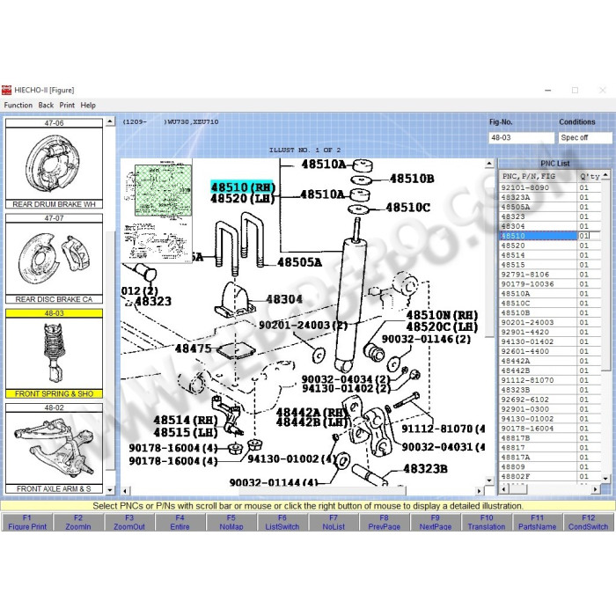Click the Fig-No. field showing 48-03
The image size is (616, 616).
click(521, 137)
